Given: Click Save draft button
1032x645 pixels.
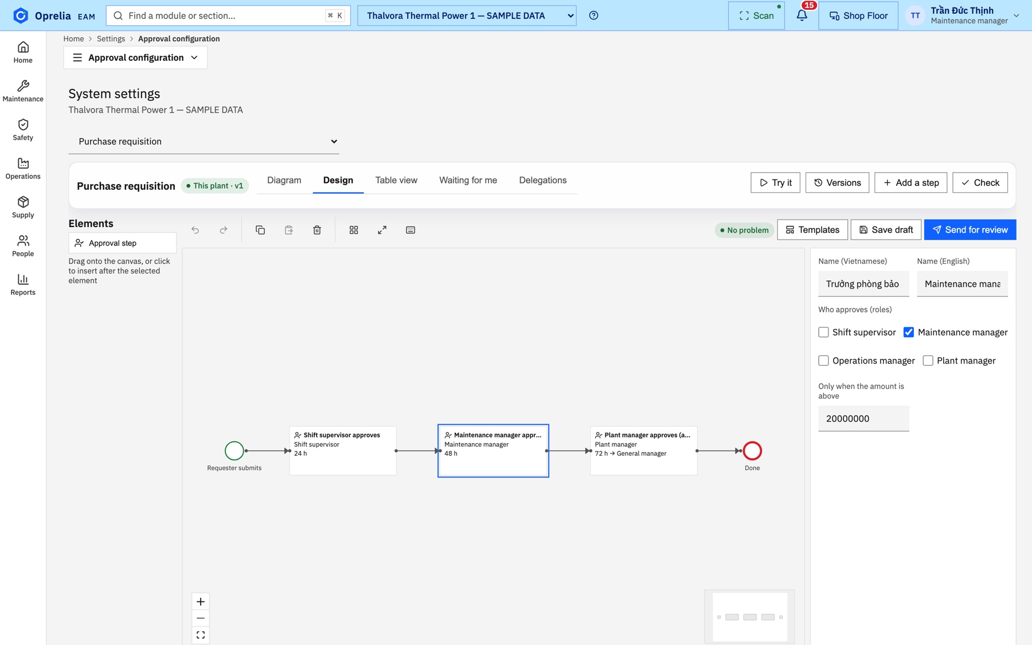Looking at the screenshot, I should pyautogui.click(x=886, y=230).
